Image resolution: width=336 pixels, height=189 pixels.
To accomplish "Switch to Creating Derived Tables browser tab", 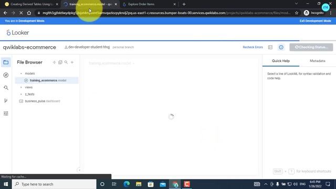I will click(31, 4).
